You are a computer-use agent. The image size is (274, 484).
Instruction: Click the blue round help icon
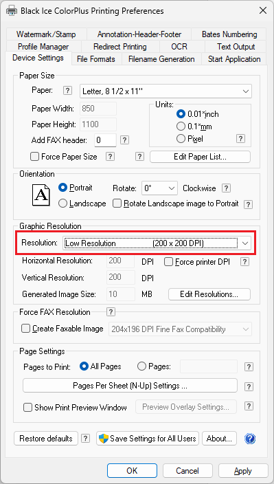click(x=250, y=439)
